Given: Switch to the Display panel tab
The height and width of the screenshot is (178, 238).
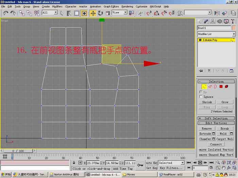Looking at the screenshot, I should (226, 21).
